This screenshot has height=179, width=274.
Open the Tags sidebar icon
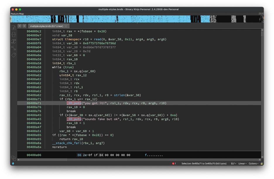point(13,55)
